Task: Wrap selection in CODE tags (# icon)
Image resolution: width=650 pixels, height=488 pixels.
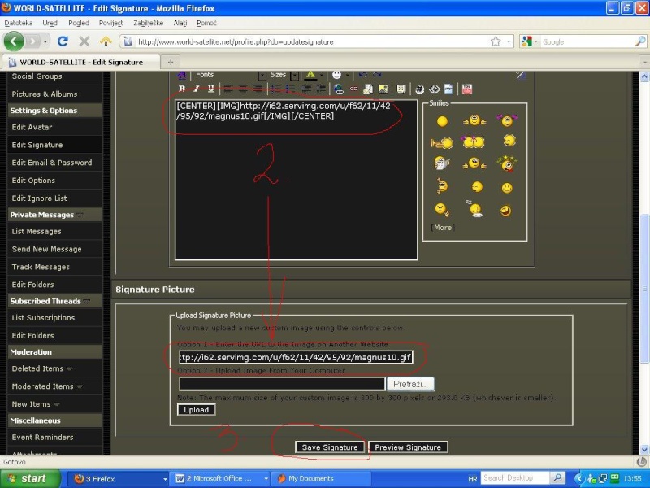Action: click(x=419, y=89)
